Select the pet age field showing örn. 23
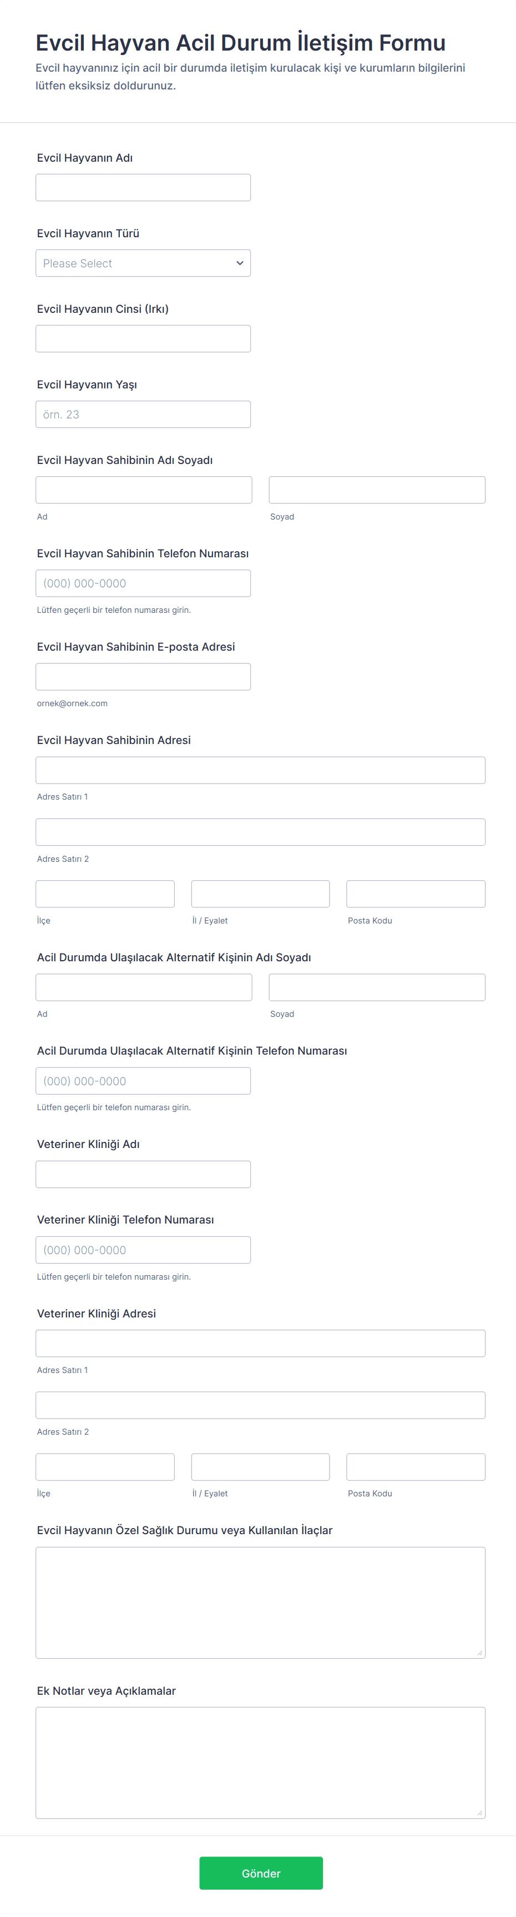 [143, 414]
